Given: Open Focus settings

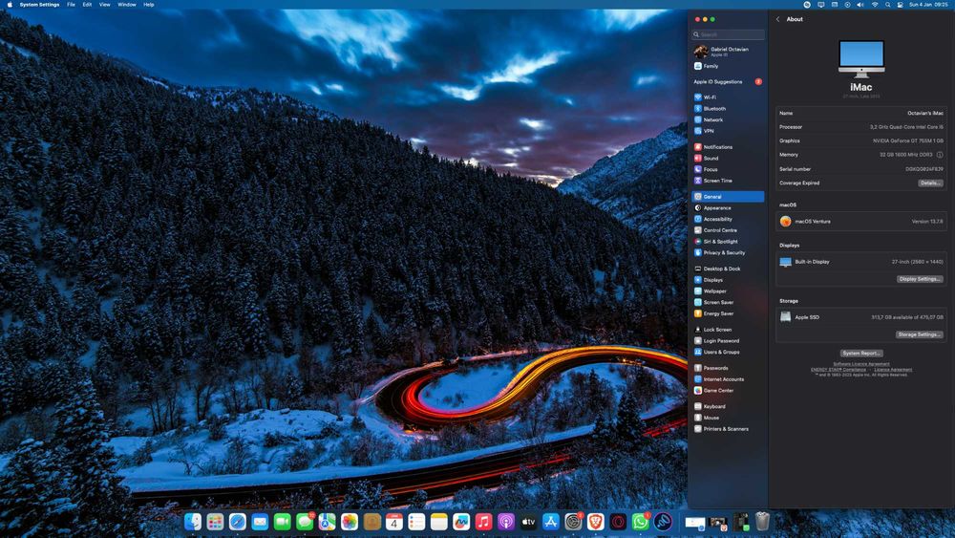Looking at the screenshot, I should point(727,169).
